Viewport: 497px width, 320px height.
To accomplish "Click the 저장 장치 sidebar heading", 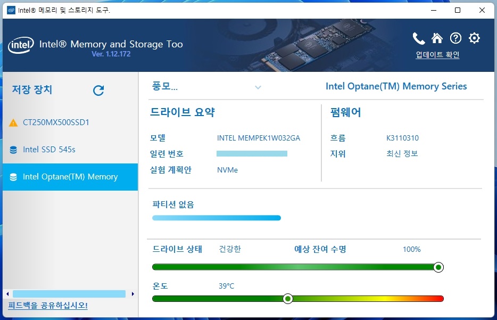I will click(x=32, y=89).
